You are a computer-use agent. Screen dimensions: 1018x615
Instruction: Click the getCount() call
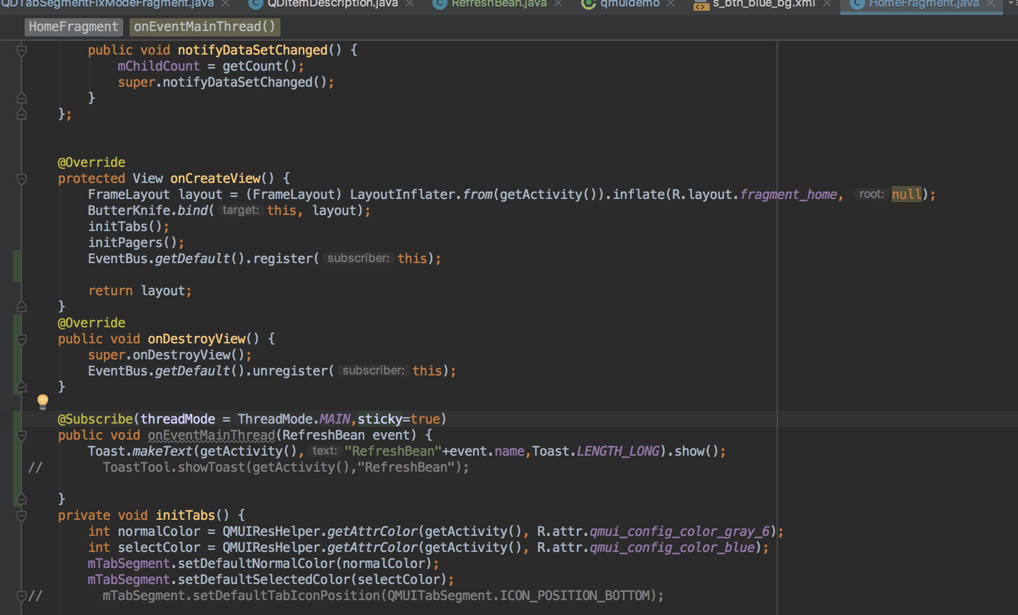pos(260,66)
